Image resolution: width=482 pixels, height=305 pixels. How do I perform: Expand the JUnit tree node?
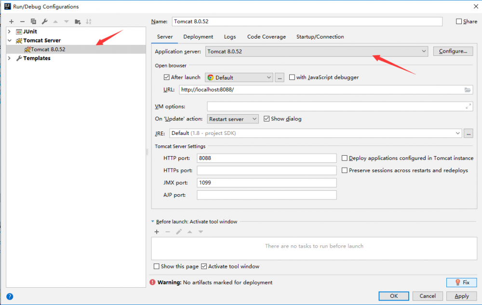tap(9, 32)
